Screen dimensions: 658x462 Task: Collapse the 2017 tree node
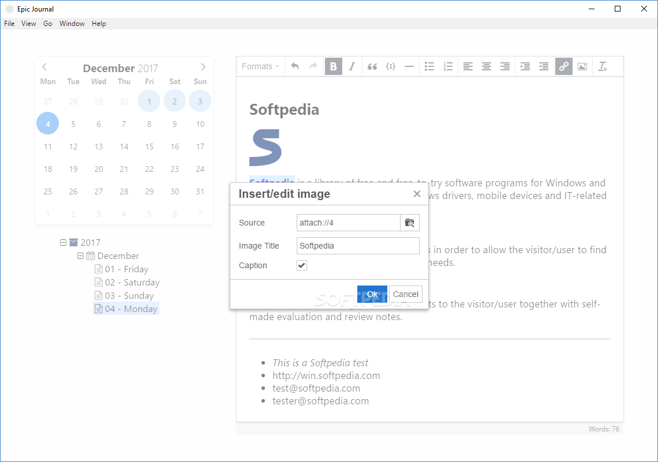pos(63,242)
